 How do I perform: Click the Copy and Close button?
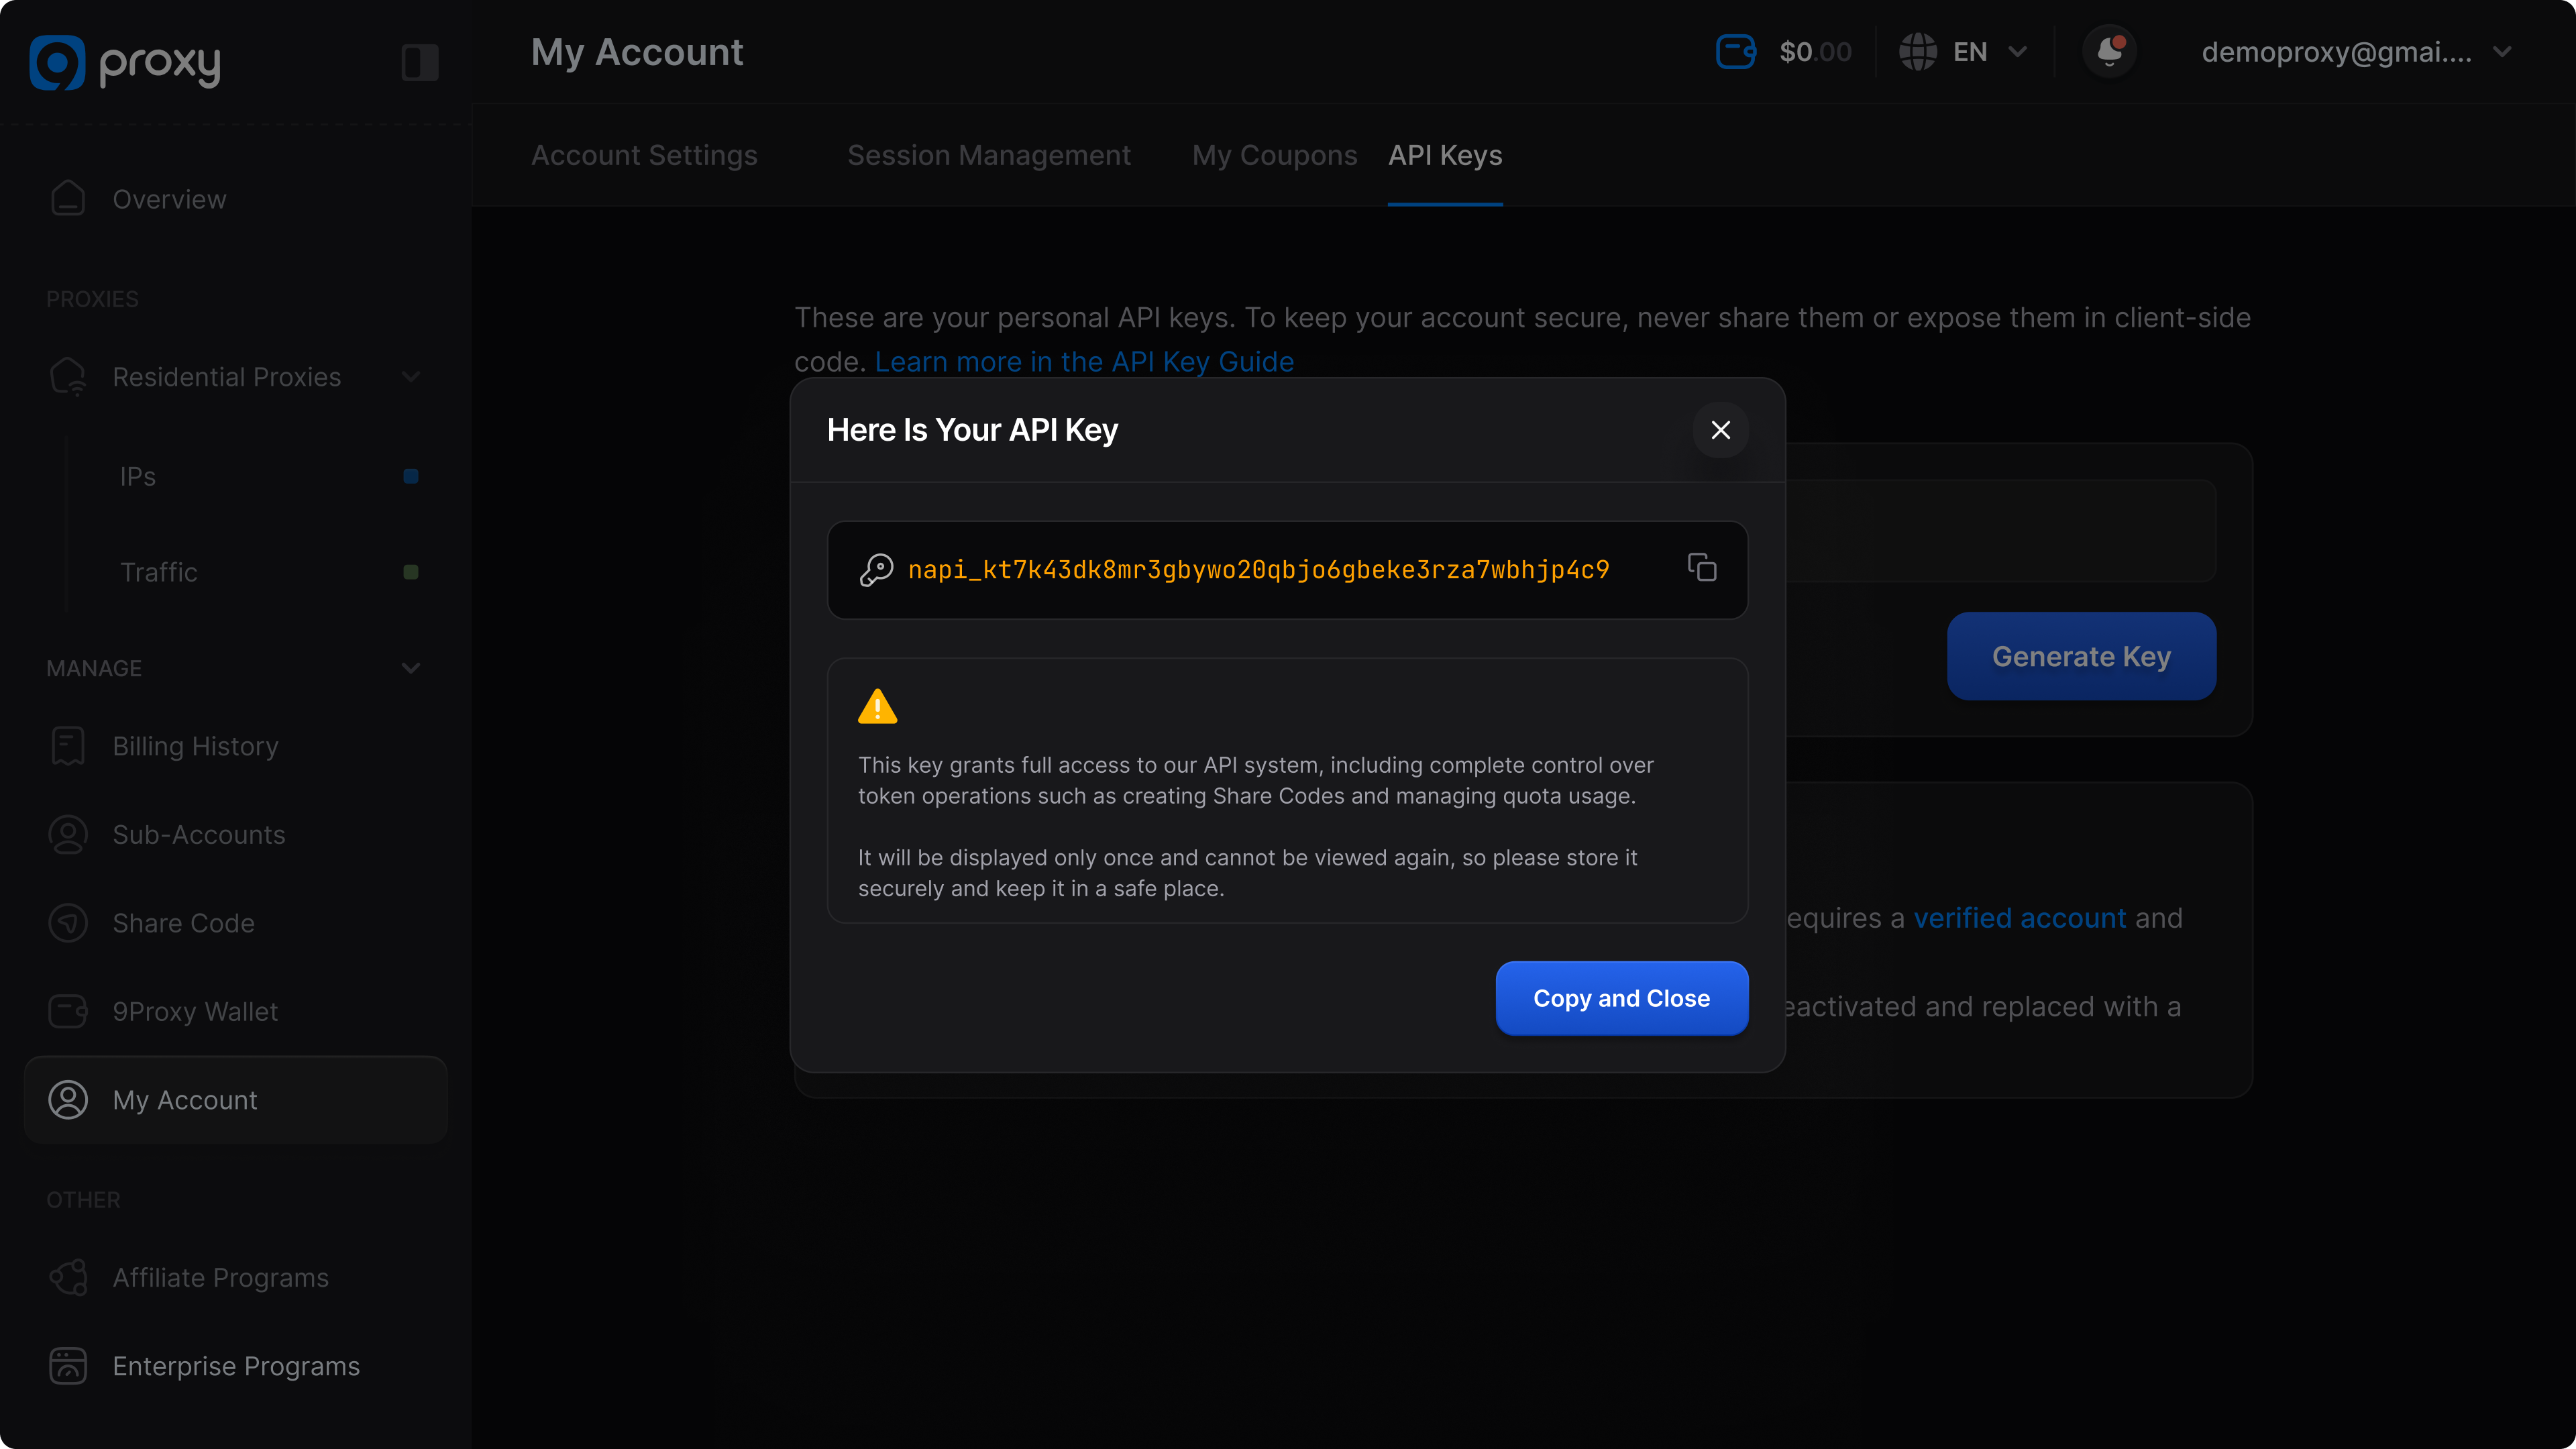[1621, 998]
